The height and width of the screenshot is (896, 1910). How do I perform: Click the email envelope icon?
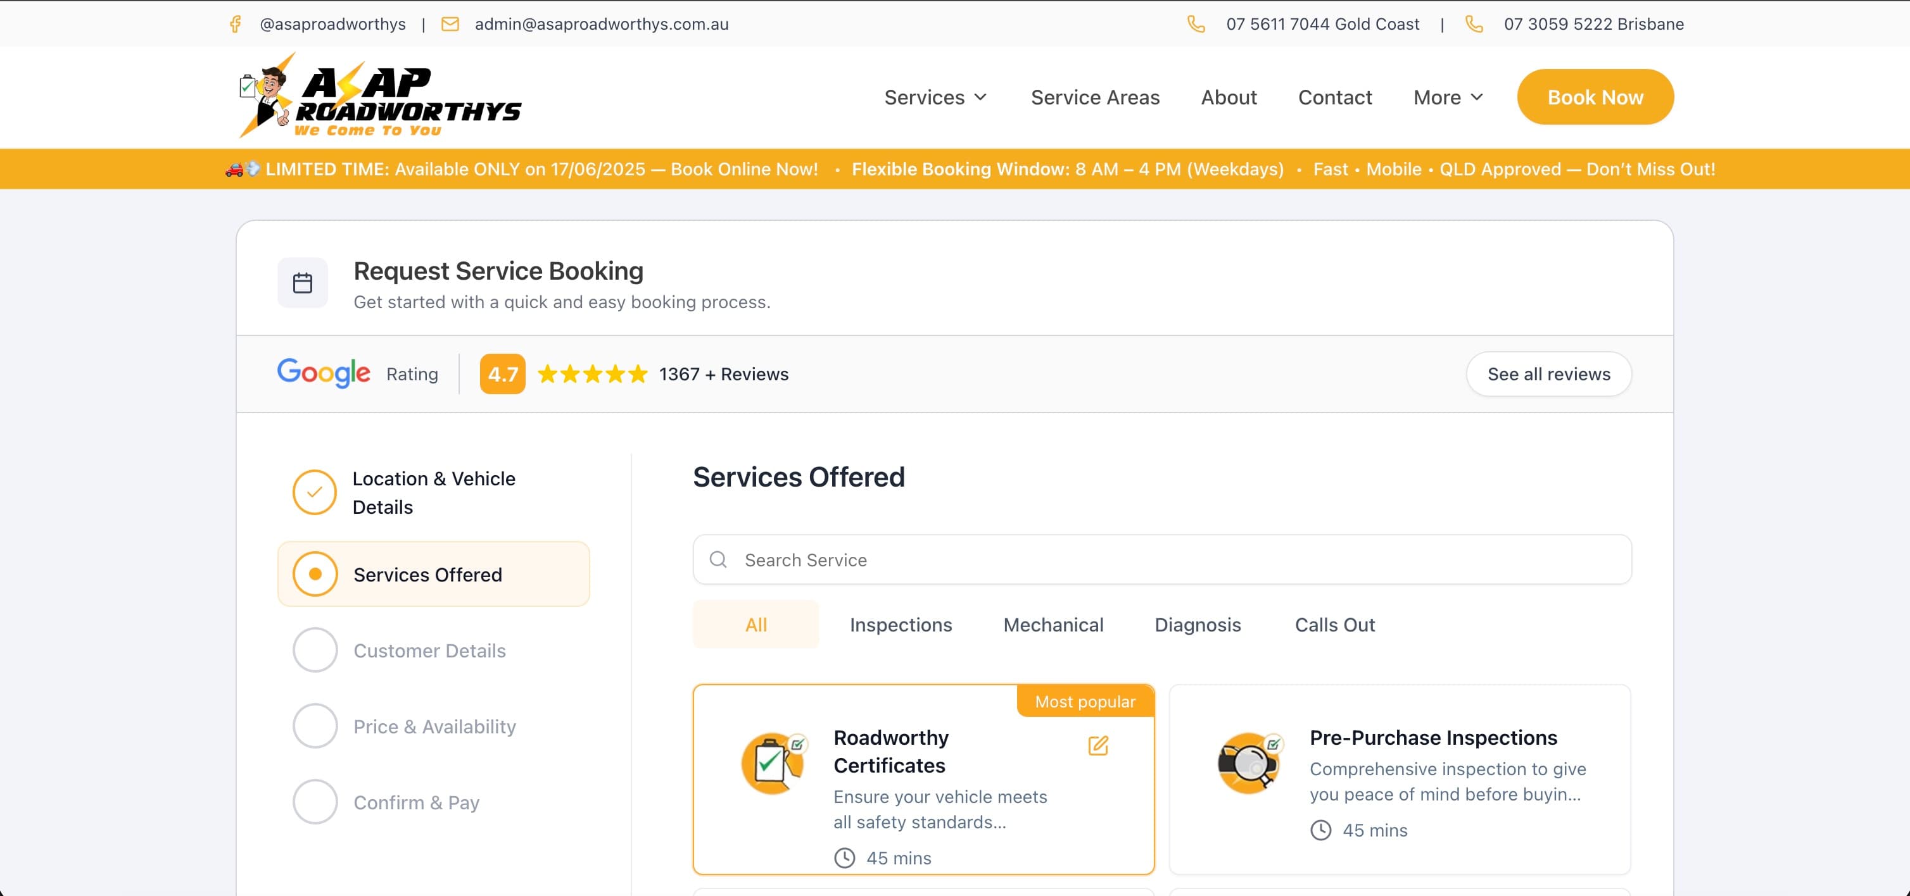[x=450, y=25]
